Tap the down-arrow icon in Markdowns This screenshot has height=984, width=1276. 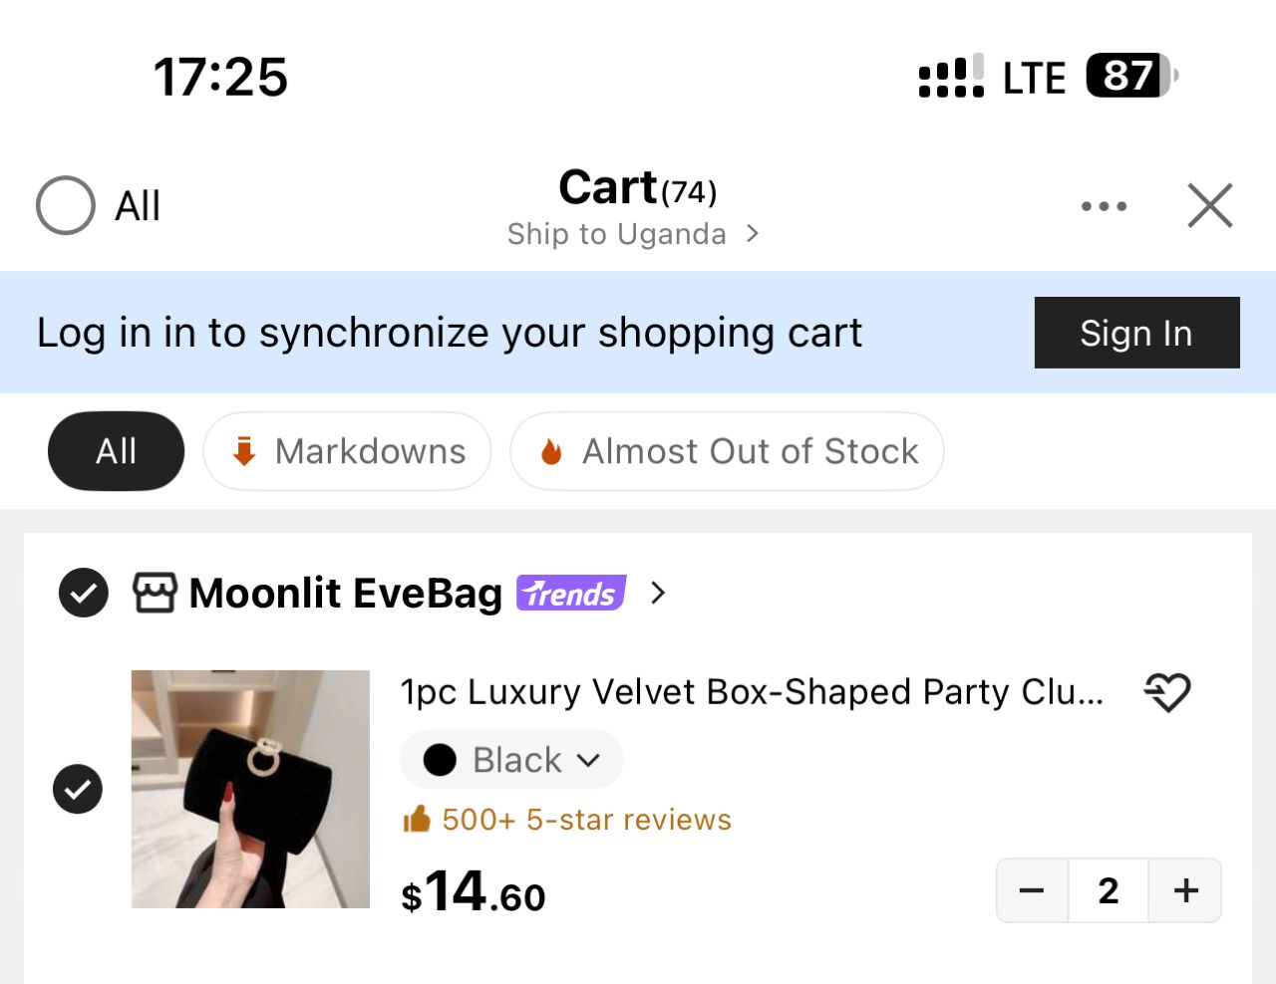point(244,452)
